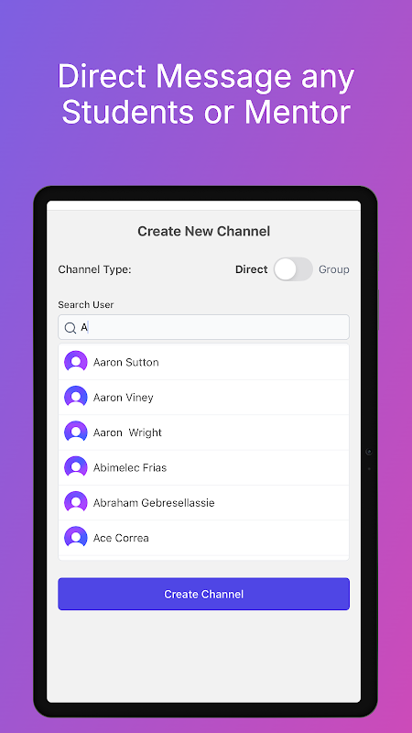Click Abimelec Frias's avatar icon
This screenshot has height=733, width=412.
pos(76,467)
